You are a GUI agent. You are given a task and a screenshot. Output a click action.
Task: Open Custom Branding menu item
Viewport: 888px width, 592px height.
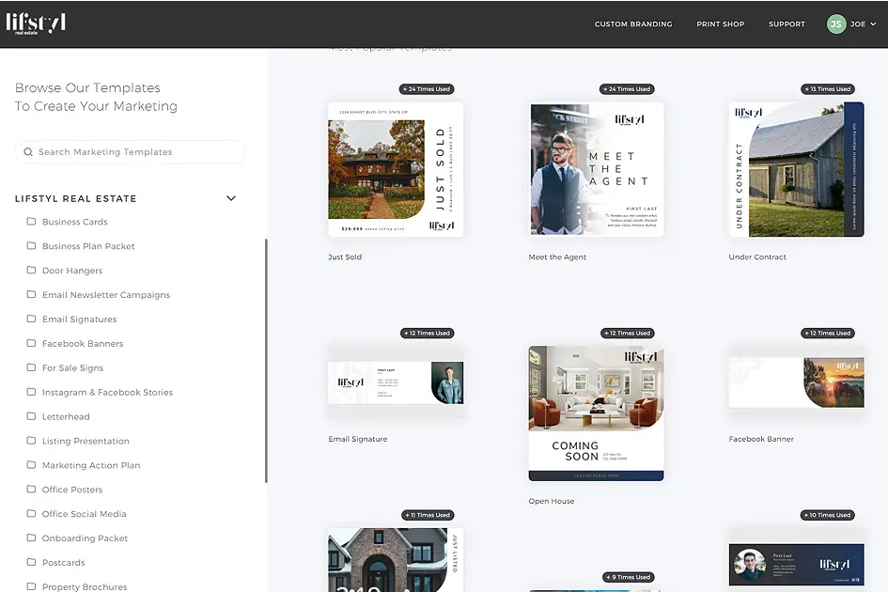coord(633,24)
